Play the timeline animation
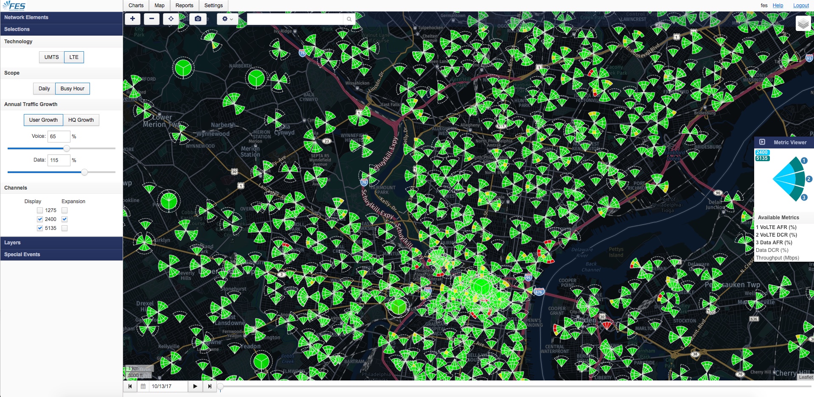The height and width of the screenshot is (397, 814). pyautogui.click(x=195, y=386)
